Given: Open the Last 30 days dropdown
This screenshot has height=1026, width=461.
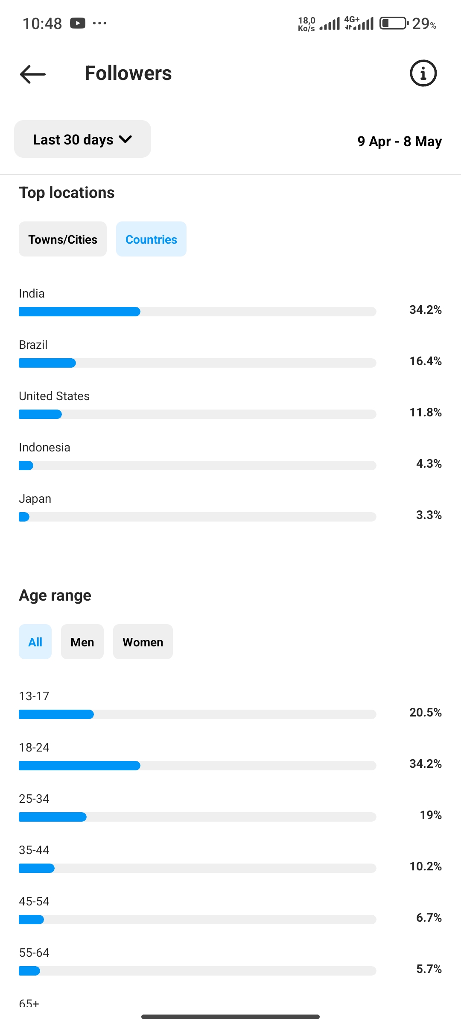Looking at the screenshot, I should tap(82, 139).
